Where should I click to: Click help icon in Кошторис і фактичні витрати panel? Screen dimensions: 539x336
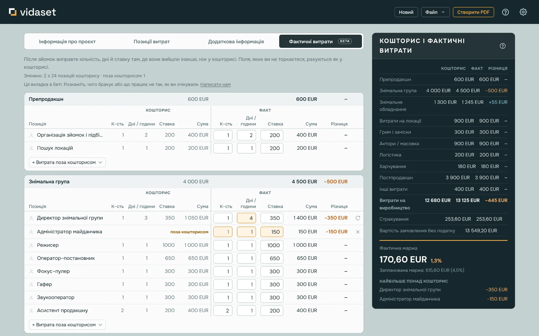[503, 46]
